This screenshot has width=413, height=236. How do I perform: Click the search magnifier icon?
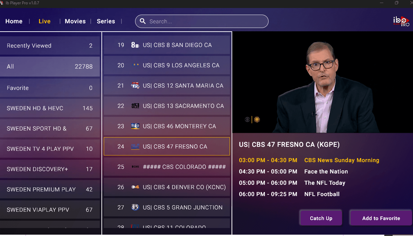(143, 21)
